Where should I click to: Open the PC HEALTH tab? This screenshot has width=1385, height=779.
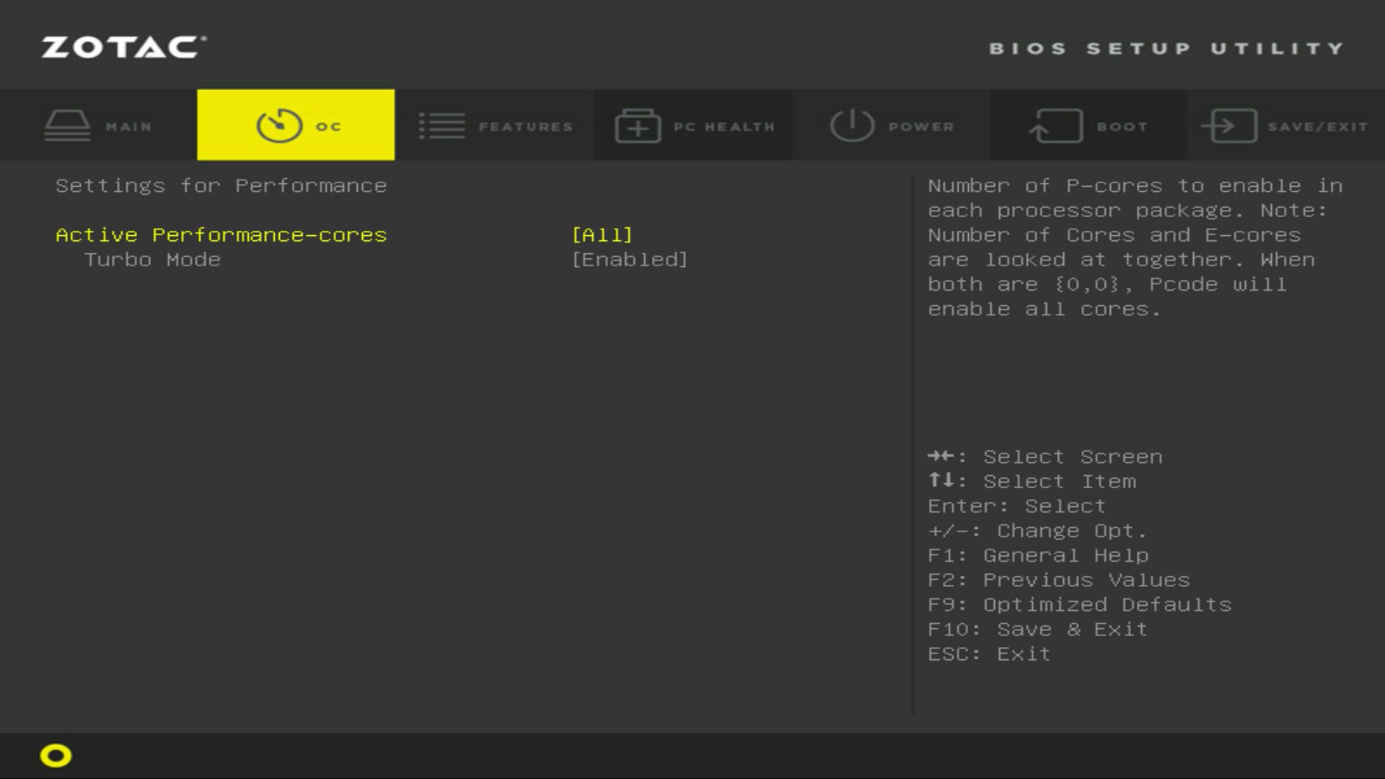[724, 127]
